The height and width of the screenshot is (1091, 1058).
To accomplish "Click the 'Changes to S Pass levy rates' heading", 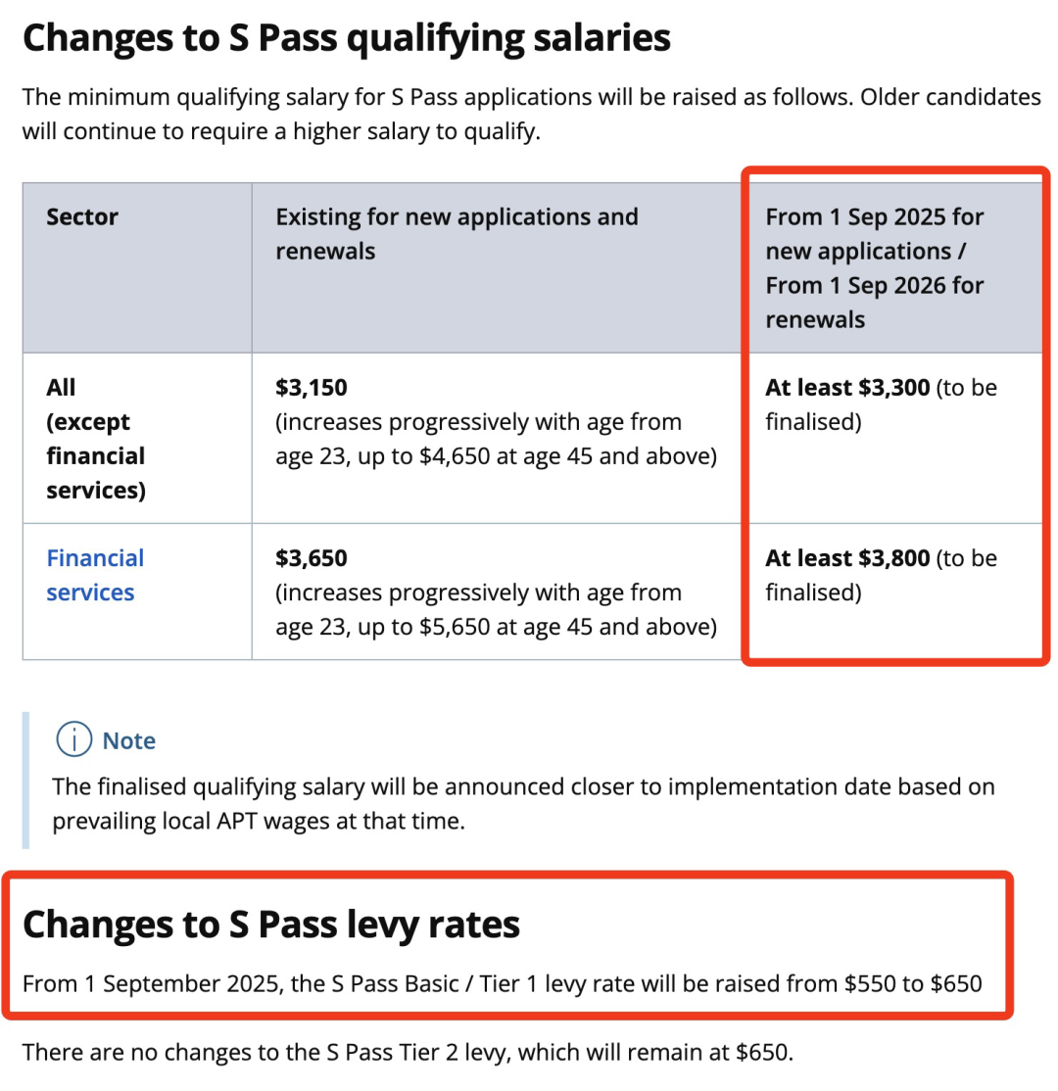I will point(270,924).
